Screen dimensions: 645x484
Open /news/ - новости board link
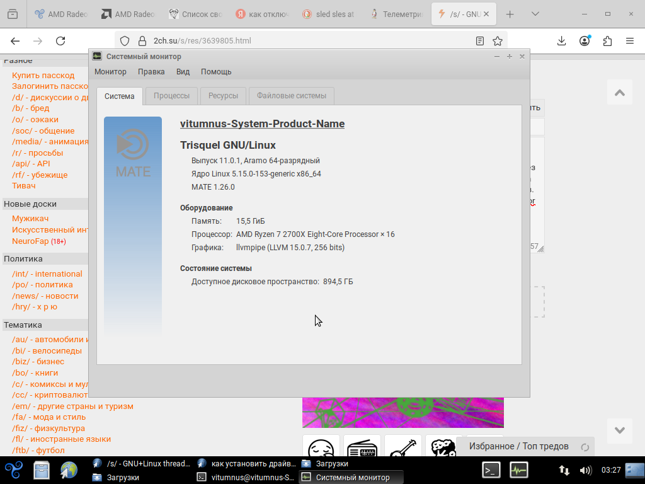coord(45,296)
